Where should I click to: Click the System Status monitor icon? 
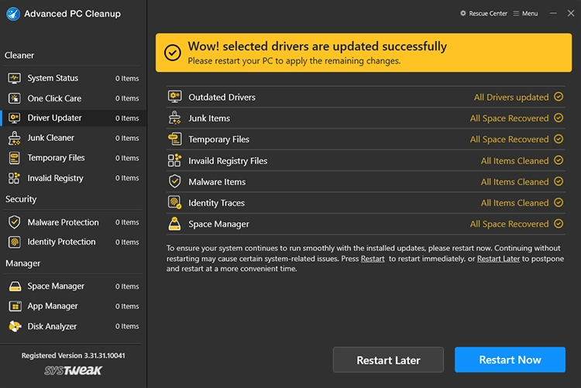[x=14, y=78]
